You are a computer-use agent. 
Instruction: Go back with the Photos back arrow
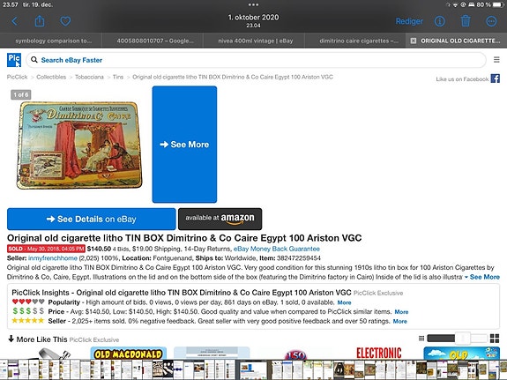coord(15,22)
